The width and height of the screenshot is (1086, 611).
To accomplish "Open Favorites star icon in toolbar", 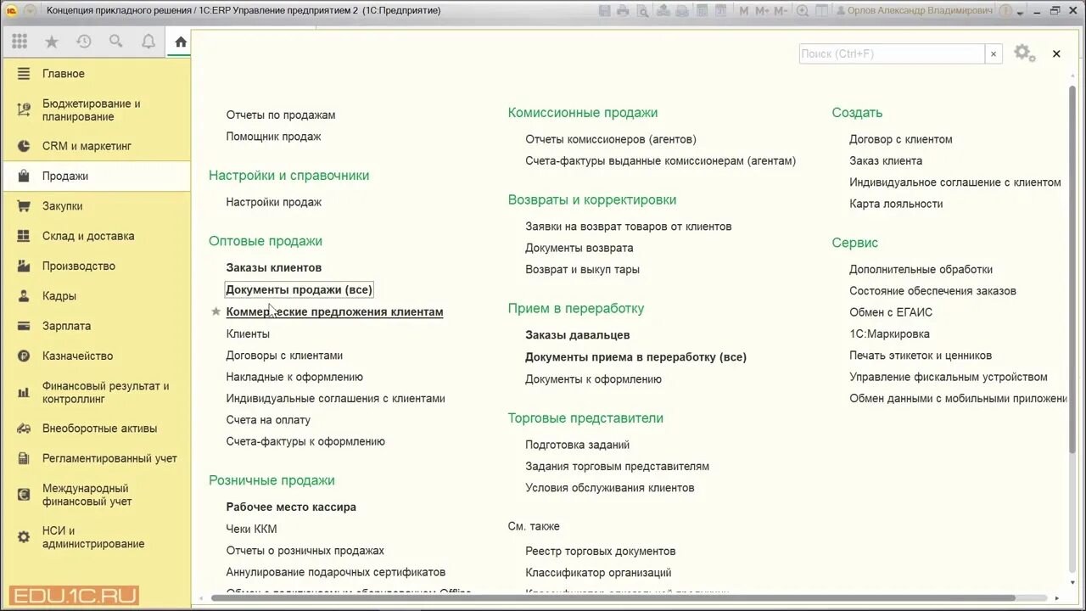I will pyautogui.click(x=52, y=42).
